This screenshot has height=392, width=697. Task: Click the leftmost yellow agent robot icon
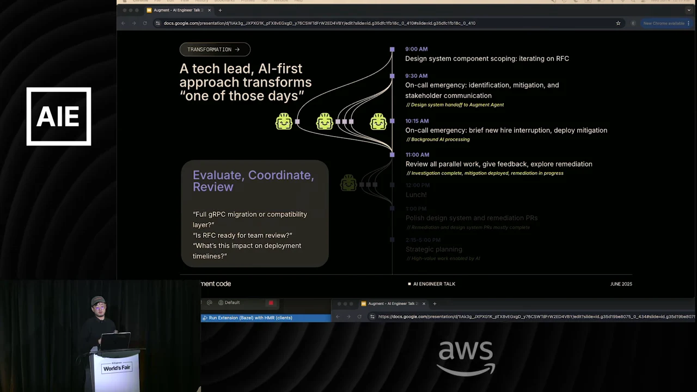[284, 121]
